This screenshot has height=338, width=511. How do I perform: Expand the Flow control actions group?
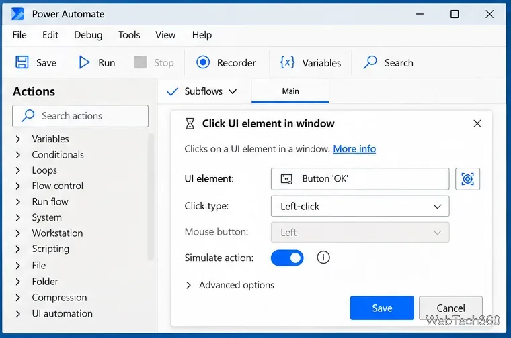pyautogui.click(x=18, y=186)
